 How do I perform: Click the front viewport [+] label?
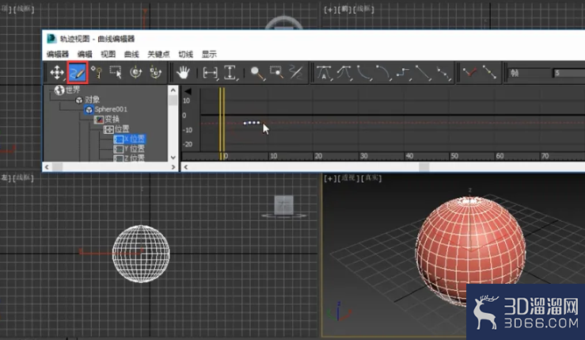329,10
